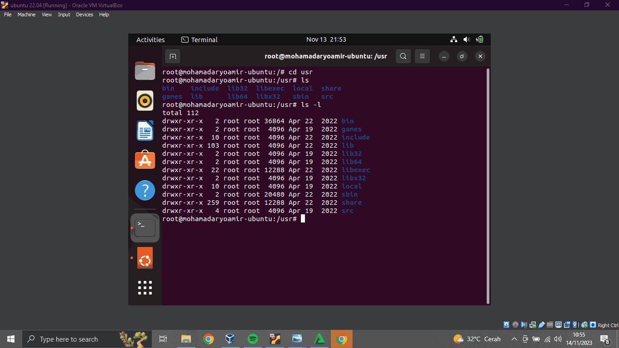Open the Input menu

click(64, 14)
